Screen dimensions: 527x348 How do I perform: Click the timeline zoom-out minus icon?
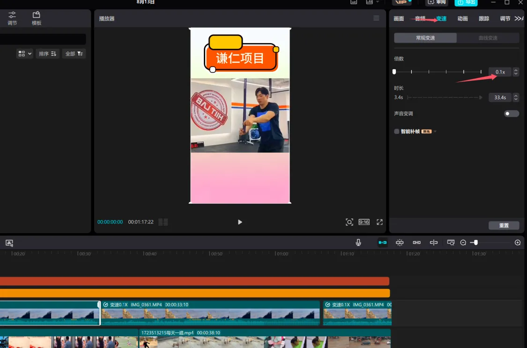coord(463,243)
